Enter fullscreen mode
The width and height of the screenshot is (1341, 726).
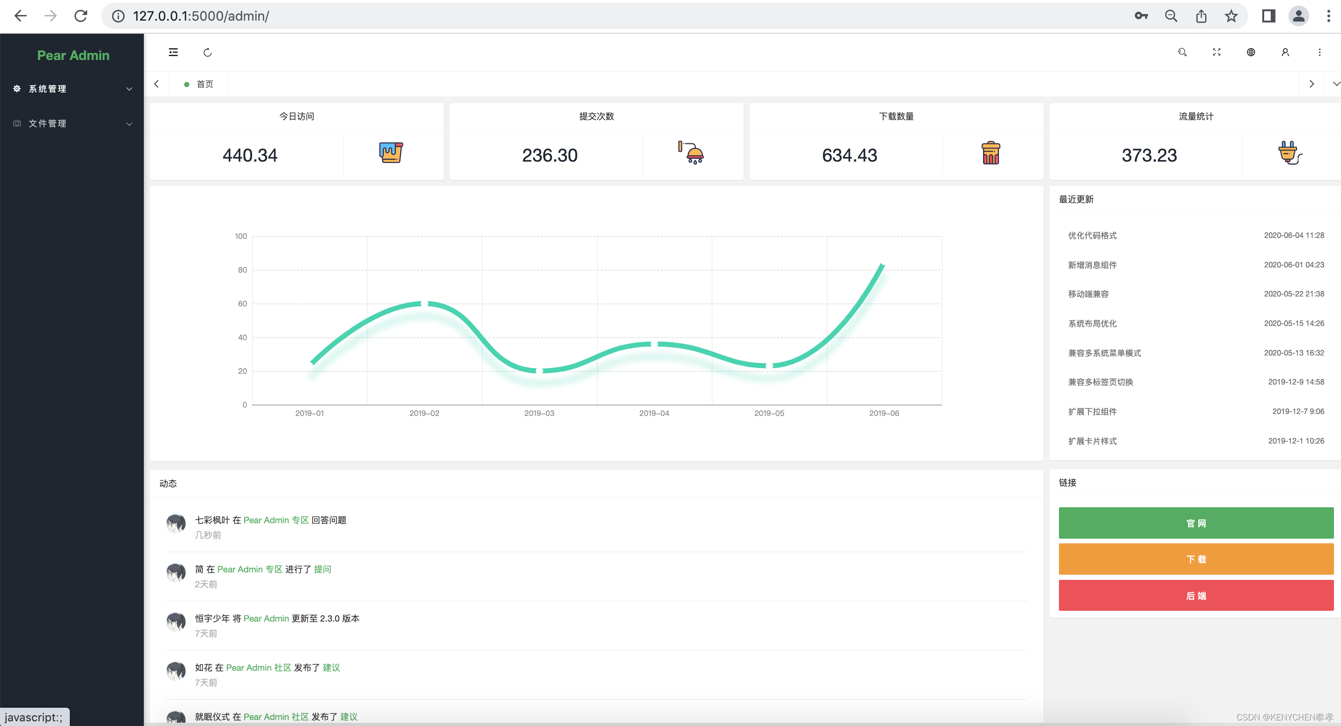tap(1216, 52)
